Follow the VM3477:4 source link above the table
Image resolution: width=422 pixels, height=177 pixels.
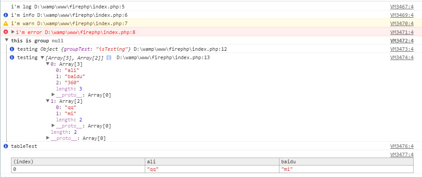coord(402,154)
